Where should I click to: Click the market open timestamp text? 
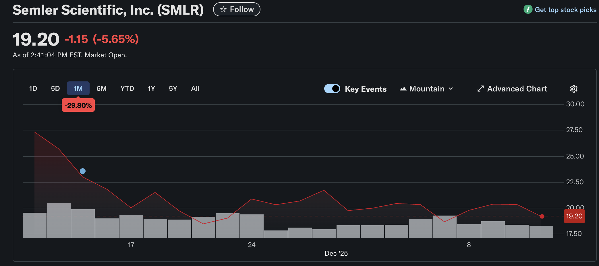pyautogui.click(x=70, y=55)
